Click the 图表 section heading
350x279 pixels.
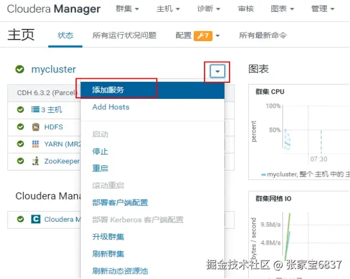258,69
